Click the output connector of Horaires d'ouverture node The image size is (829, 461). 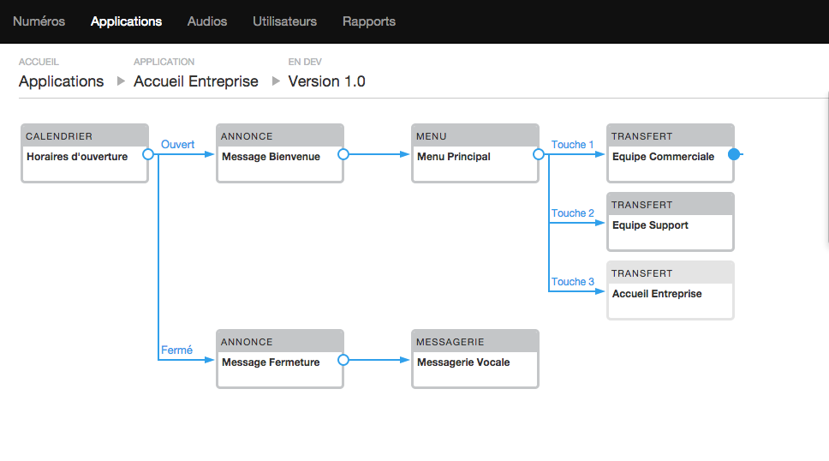tap(147, 155)
